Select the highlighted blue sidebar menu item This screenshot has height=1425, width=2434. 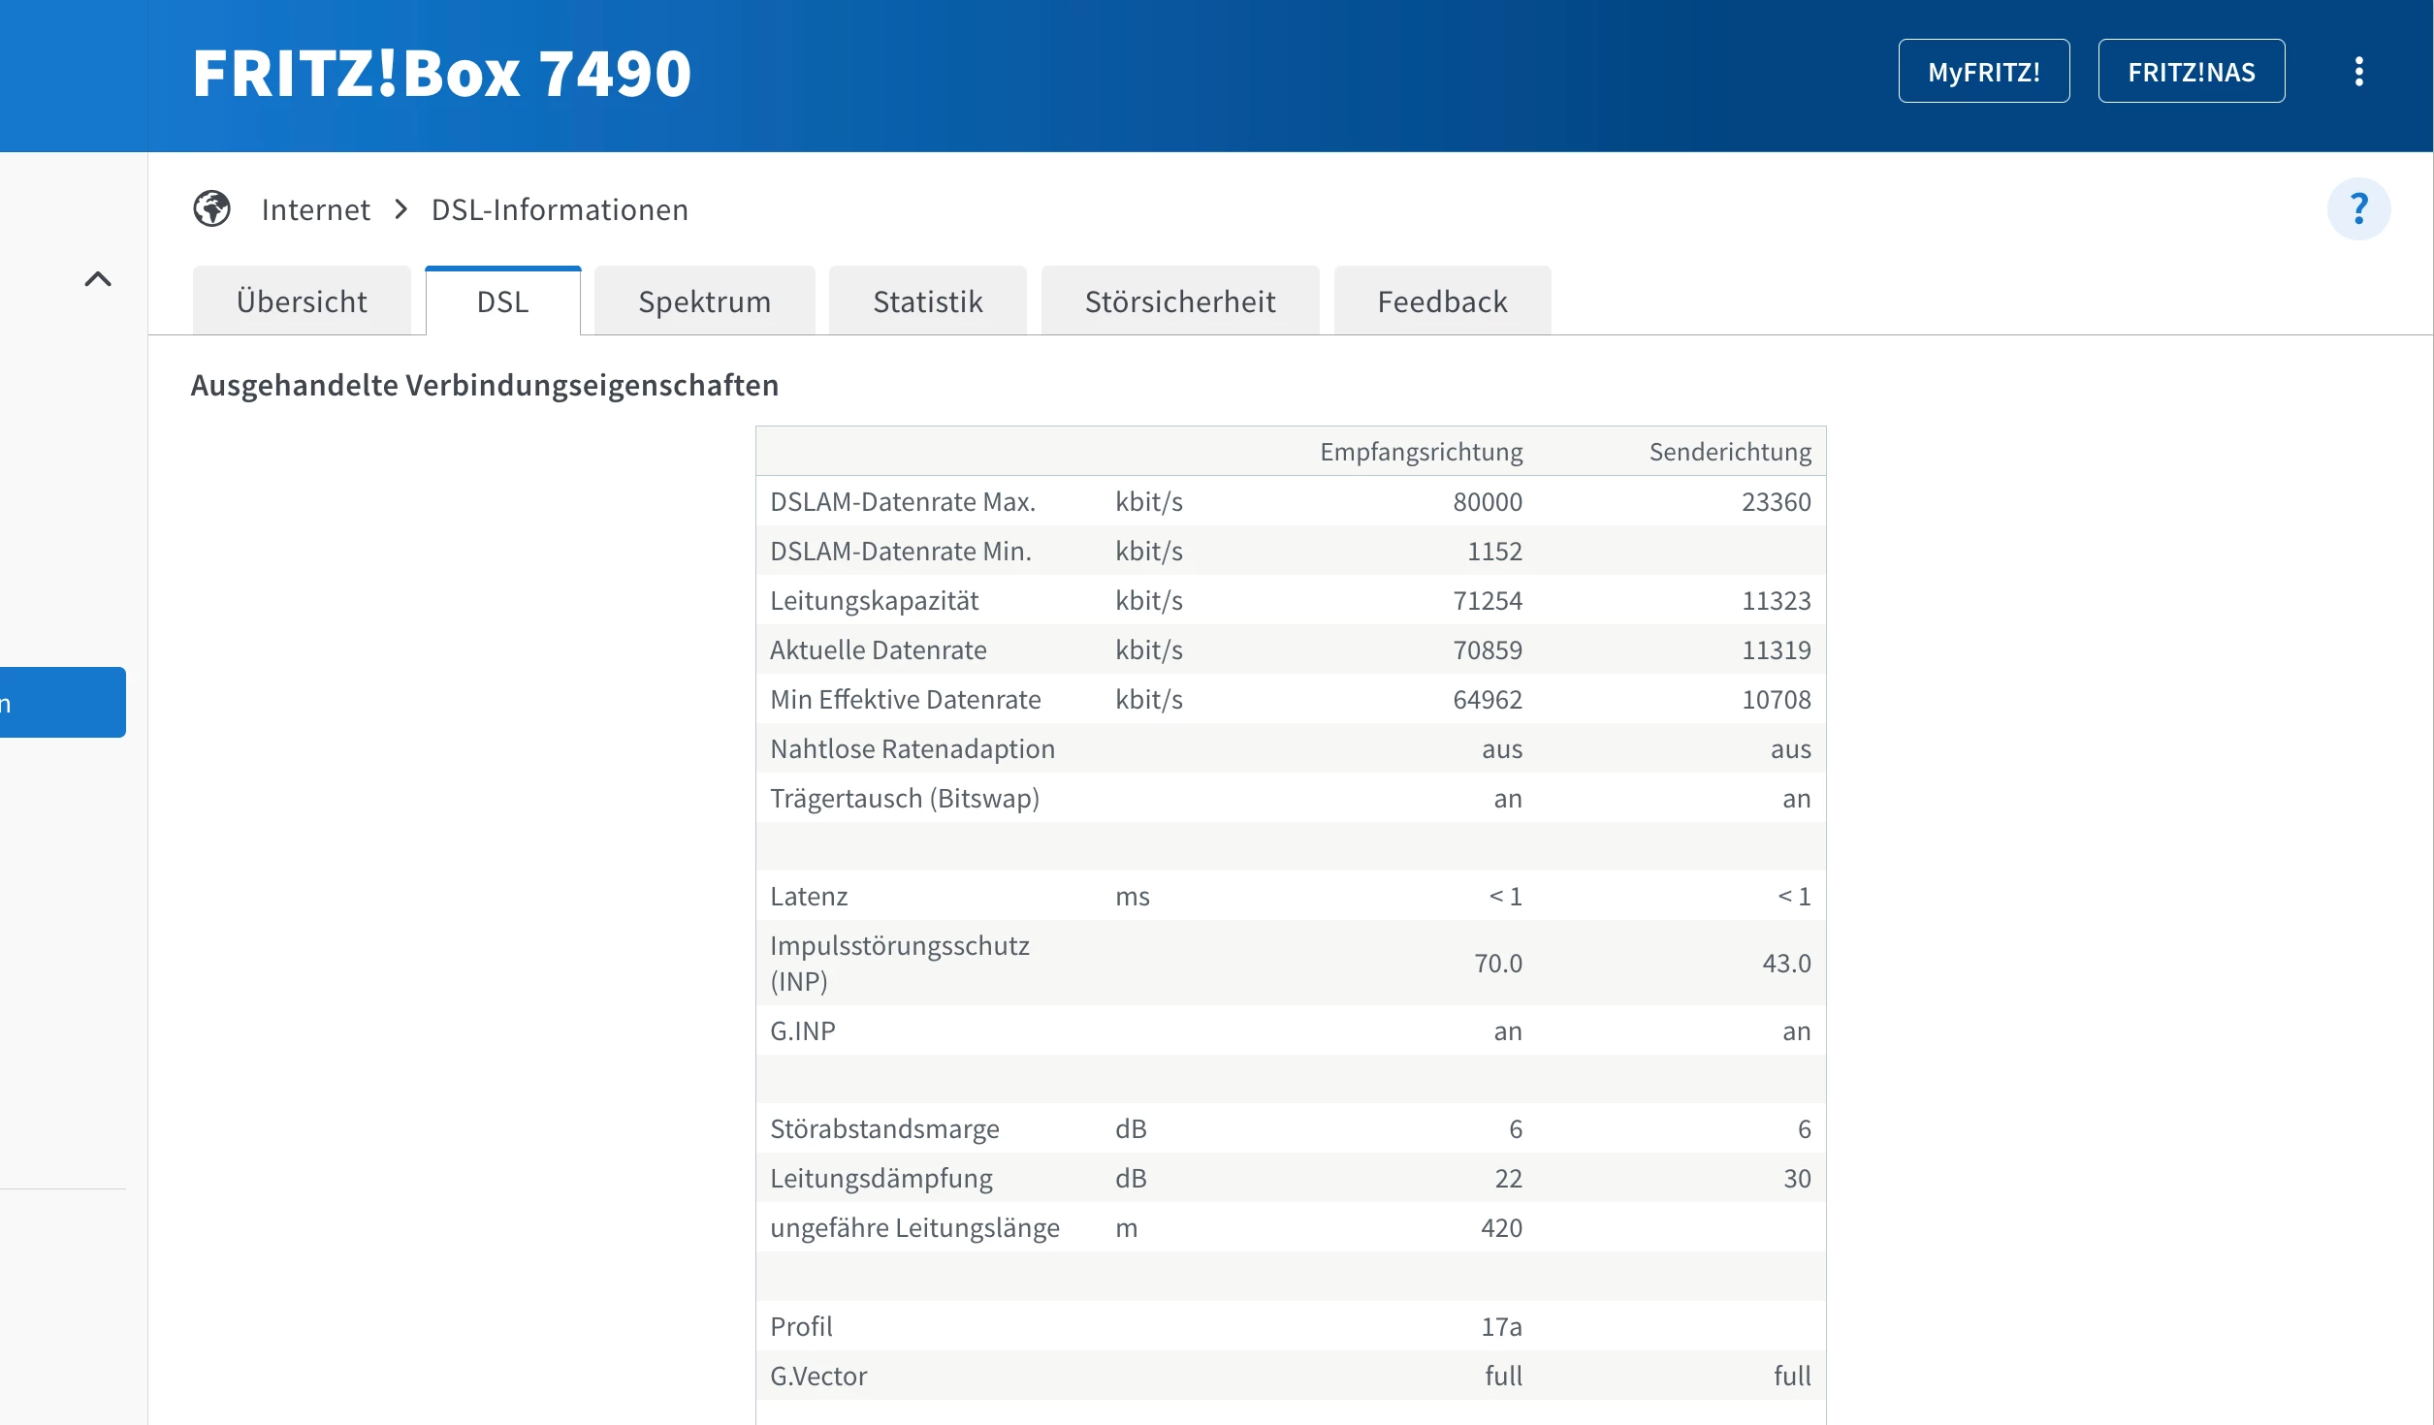pyautogui.click(x=62, y=702)
